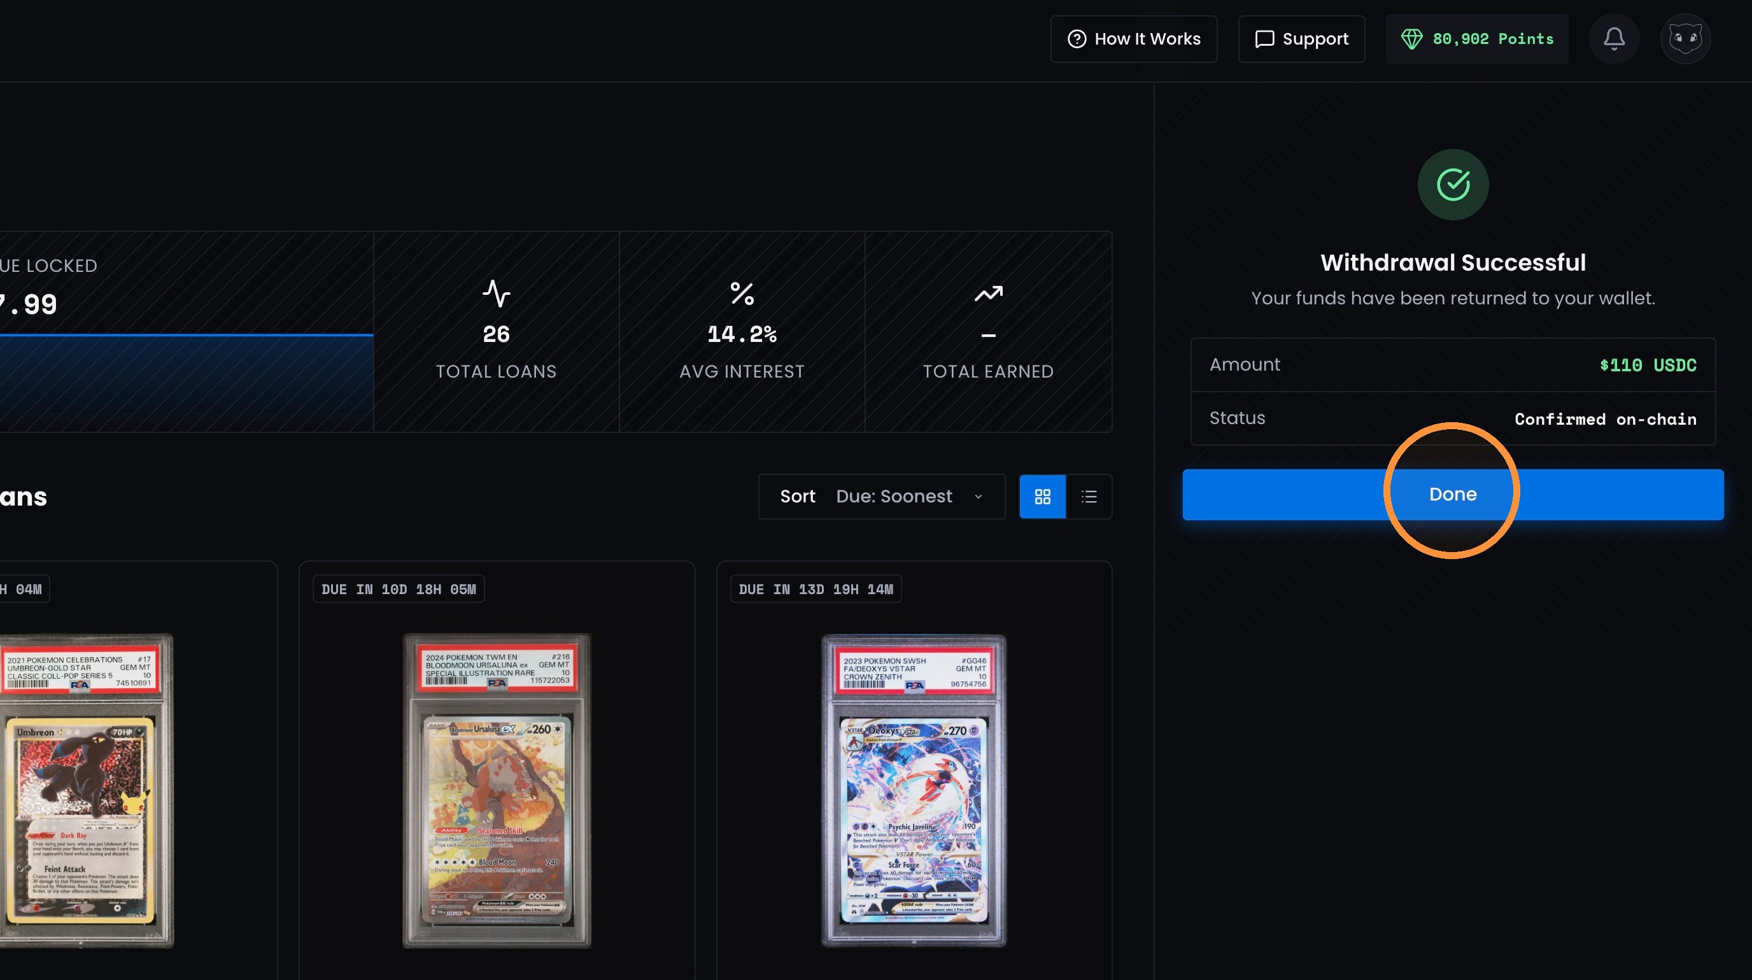Click the sort dropdown chevron arrow
The width and height of the screenshot is (1752, 980).
[x=978, y=497]
